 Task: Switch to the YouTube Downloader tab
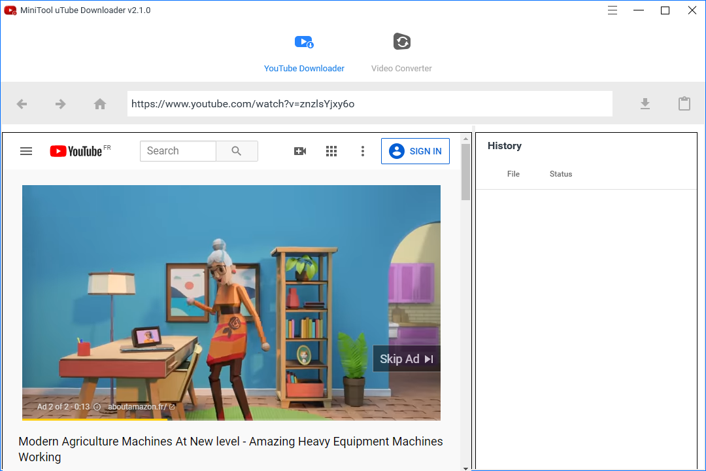pyautogui.click(x=304, y=54)
